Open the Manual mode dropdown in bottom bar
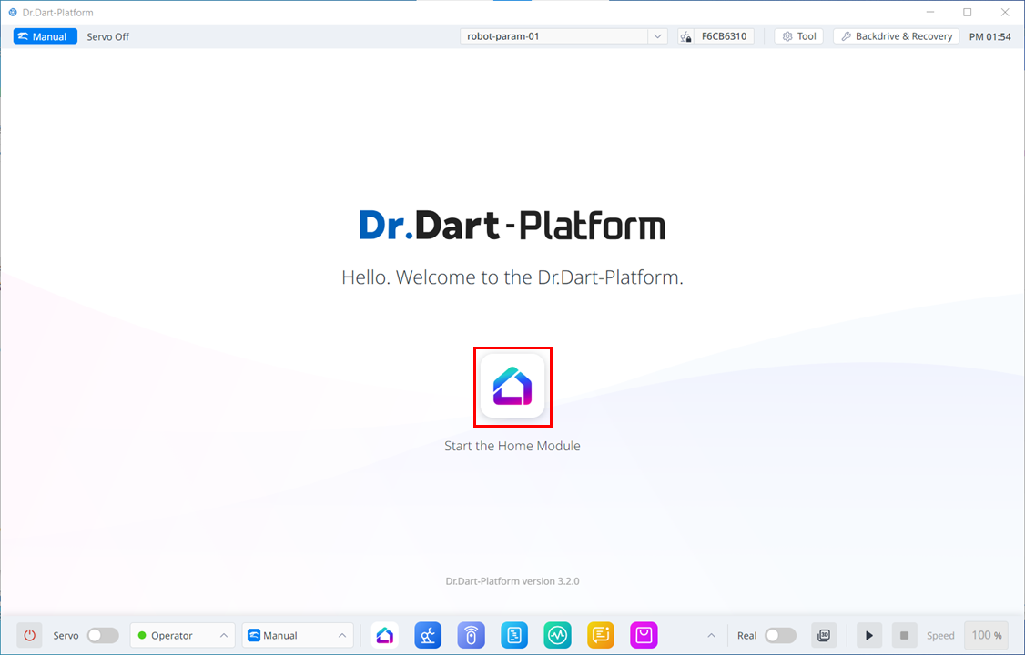1025x655 pixels. (298, 635)
